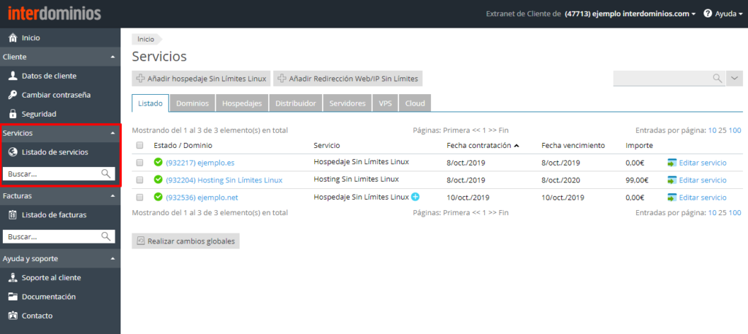
Task: Check the box for Hosting Sin Límites Linux row
Action: (x=140, y=180)
